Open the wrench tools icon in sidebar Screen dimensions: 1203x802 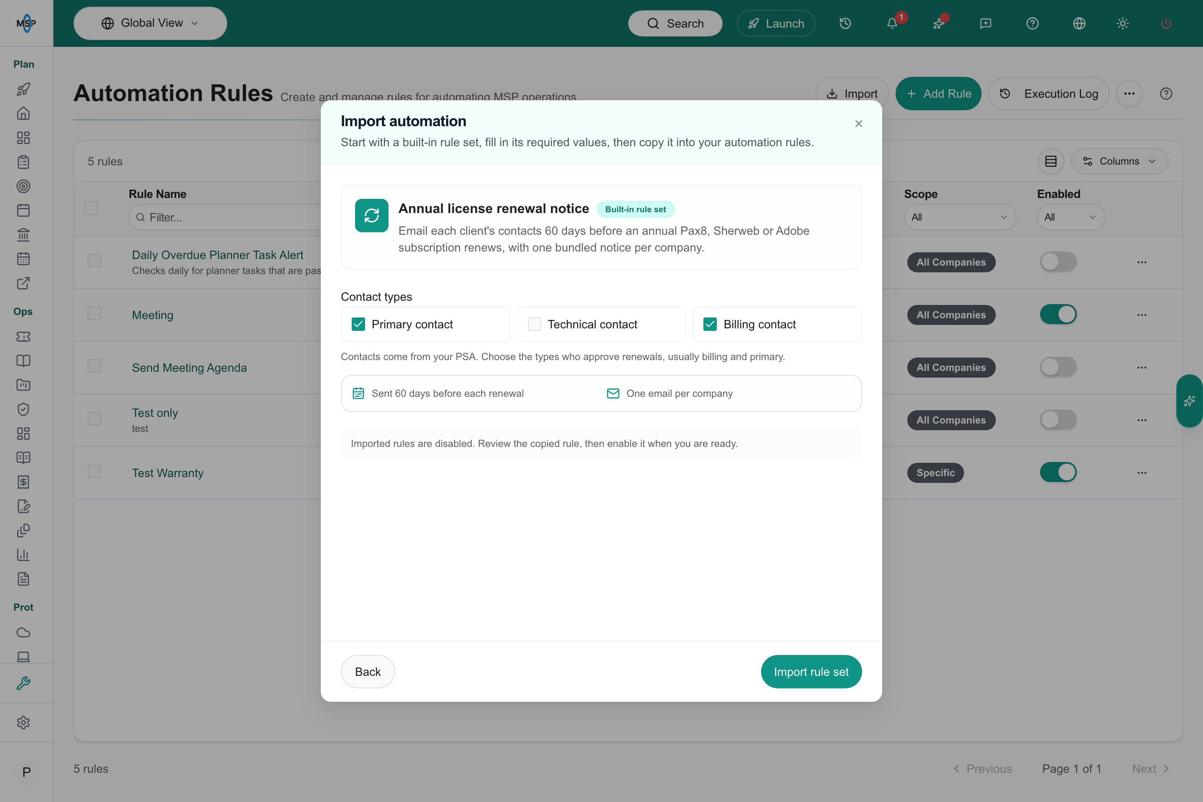tap(23, 683)
